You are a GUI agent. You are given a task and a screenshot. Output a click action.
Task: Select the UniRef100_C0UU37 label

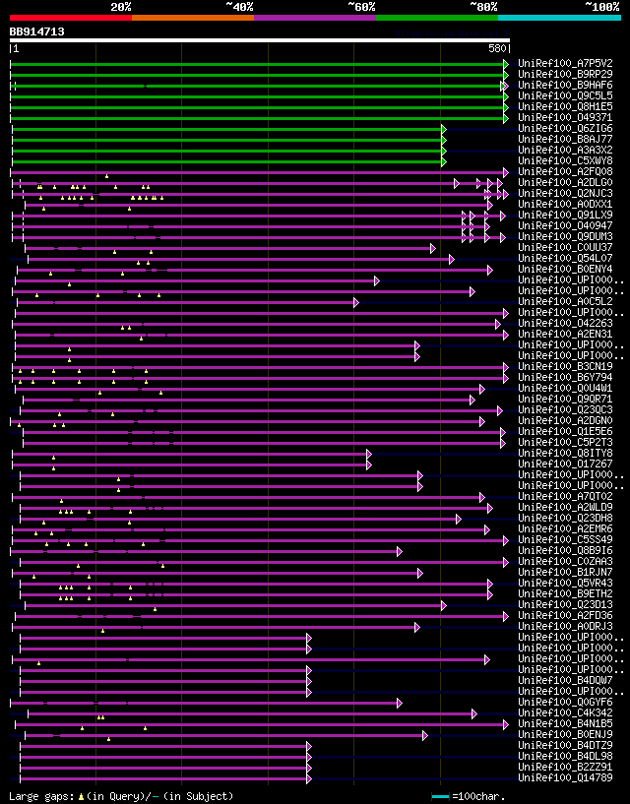coord(565,247)
